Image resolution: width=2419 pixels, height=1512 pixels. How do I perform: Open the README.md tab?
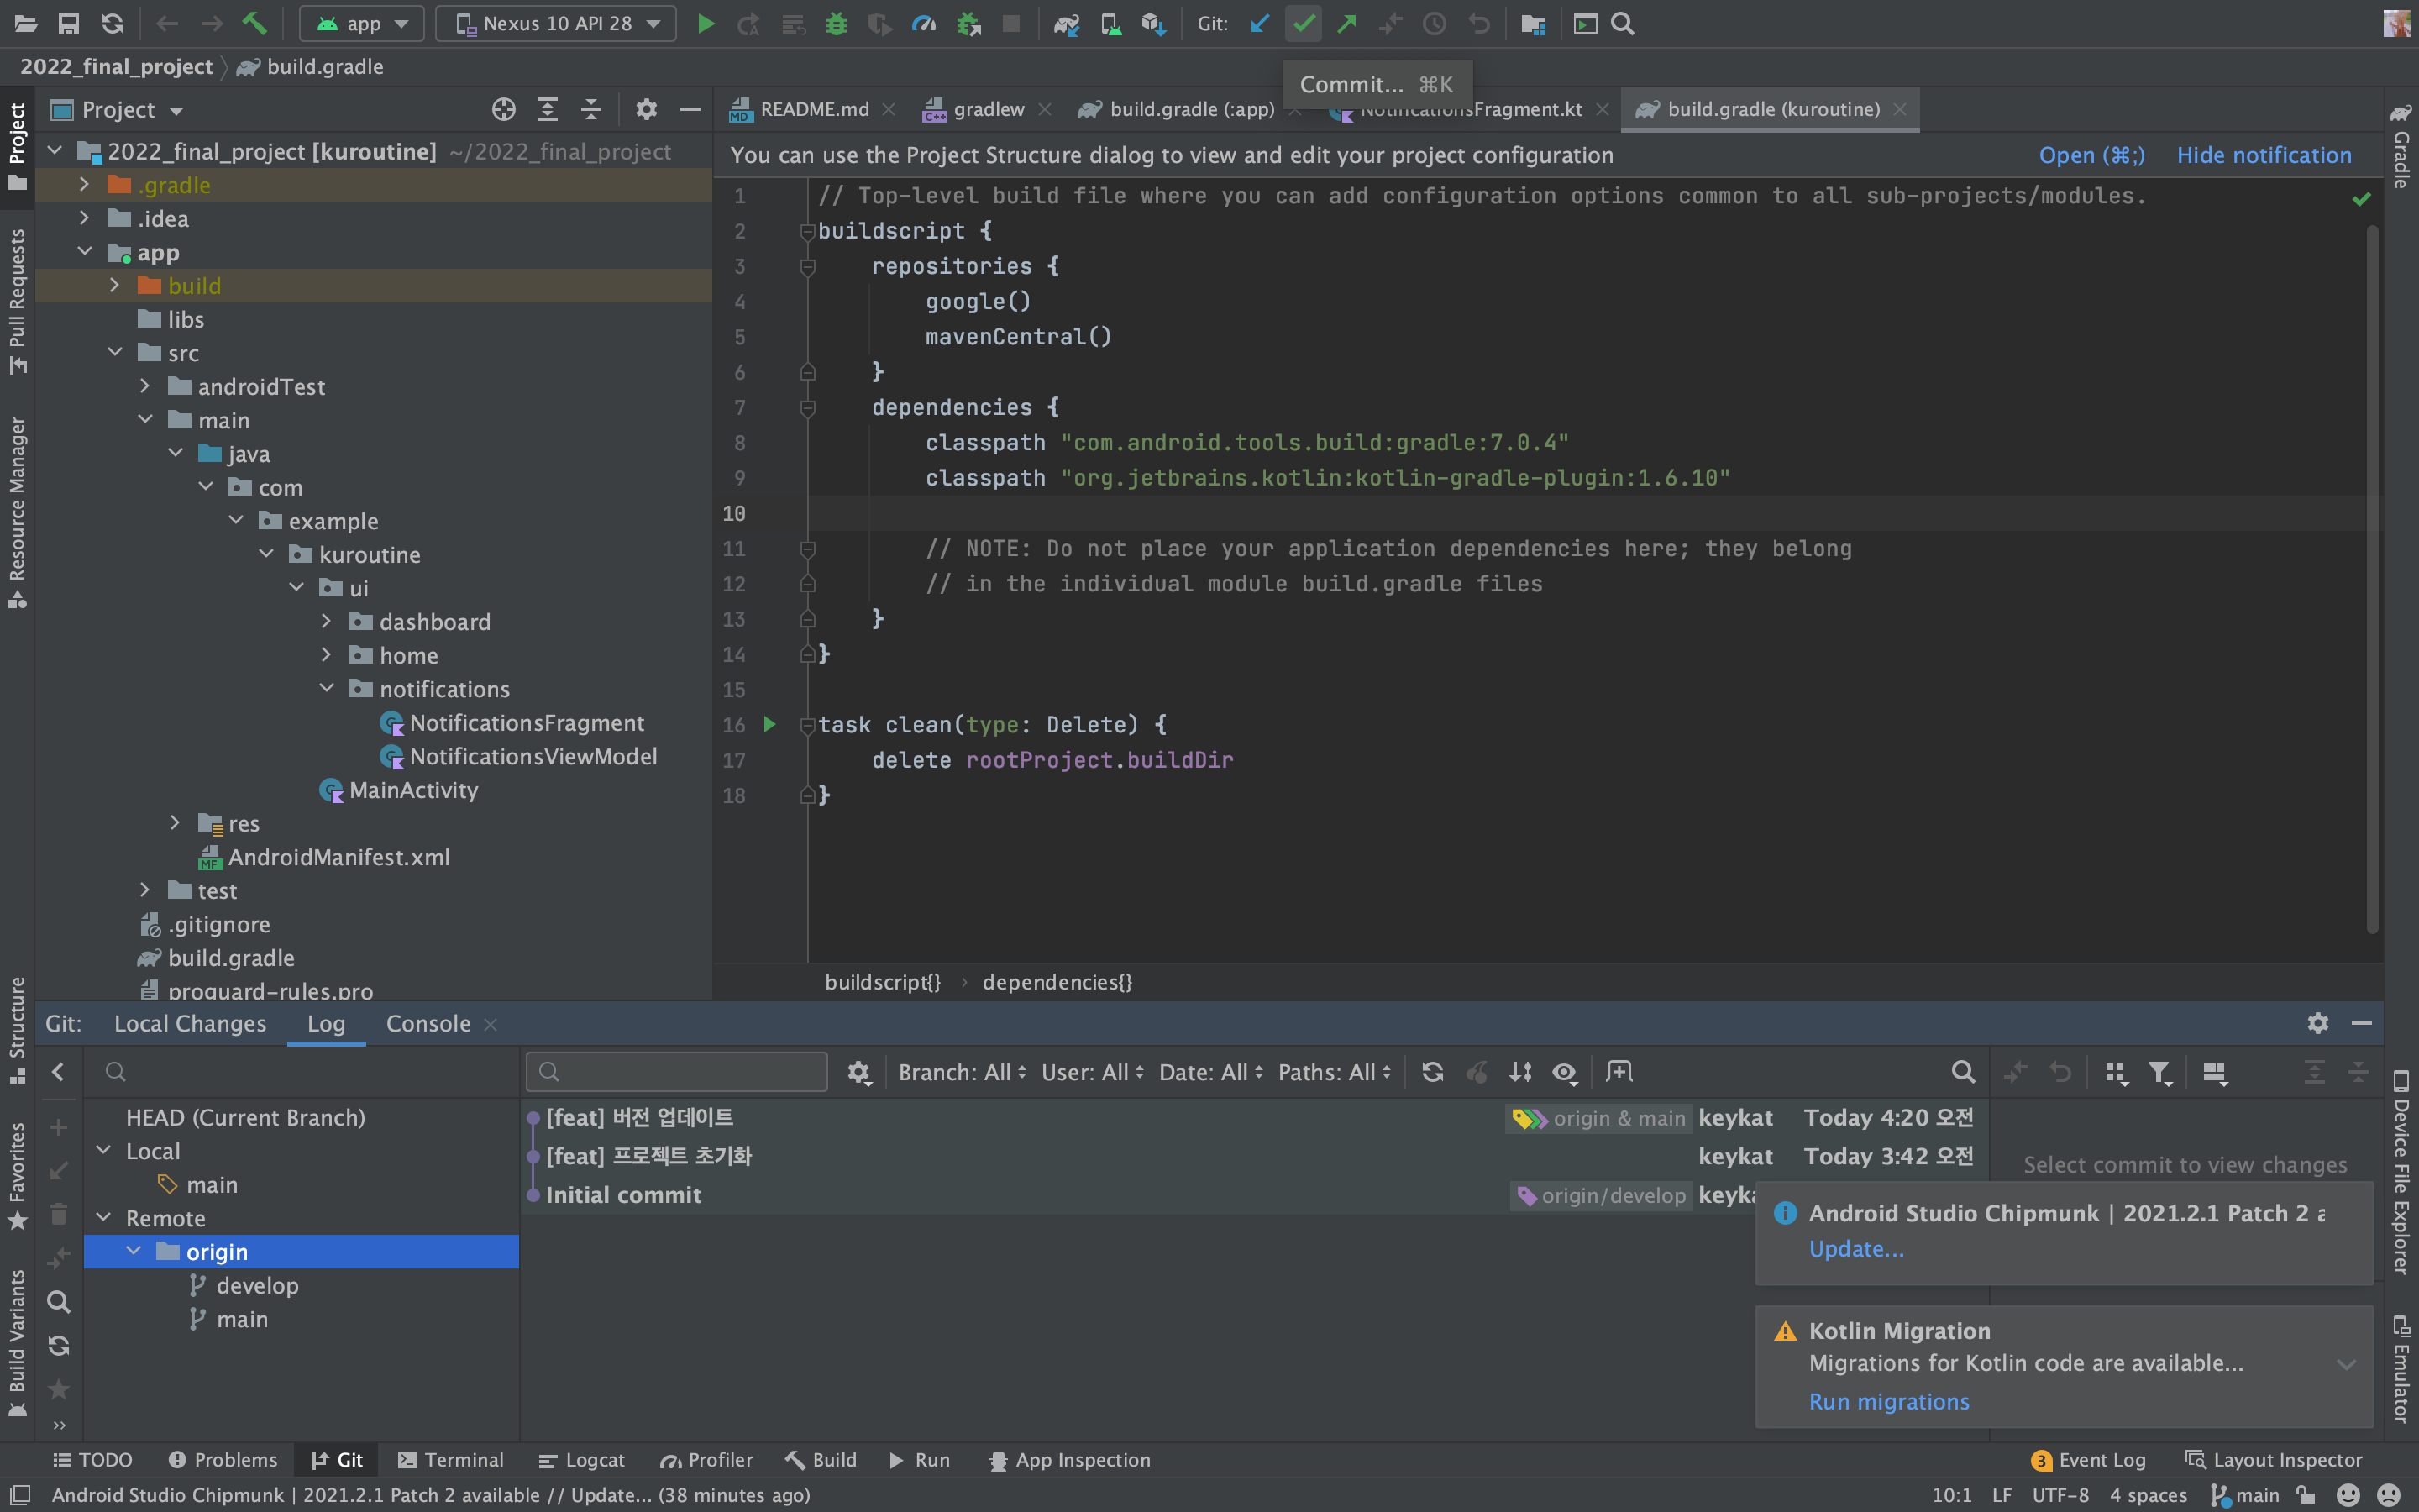(811, 109)
